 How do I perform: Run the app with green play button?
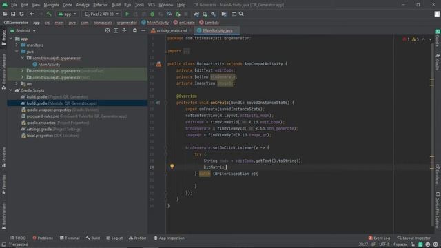tap(127, 14)
